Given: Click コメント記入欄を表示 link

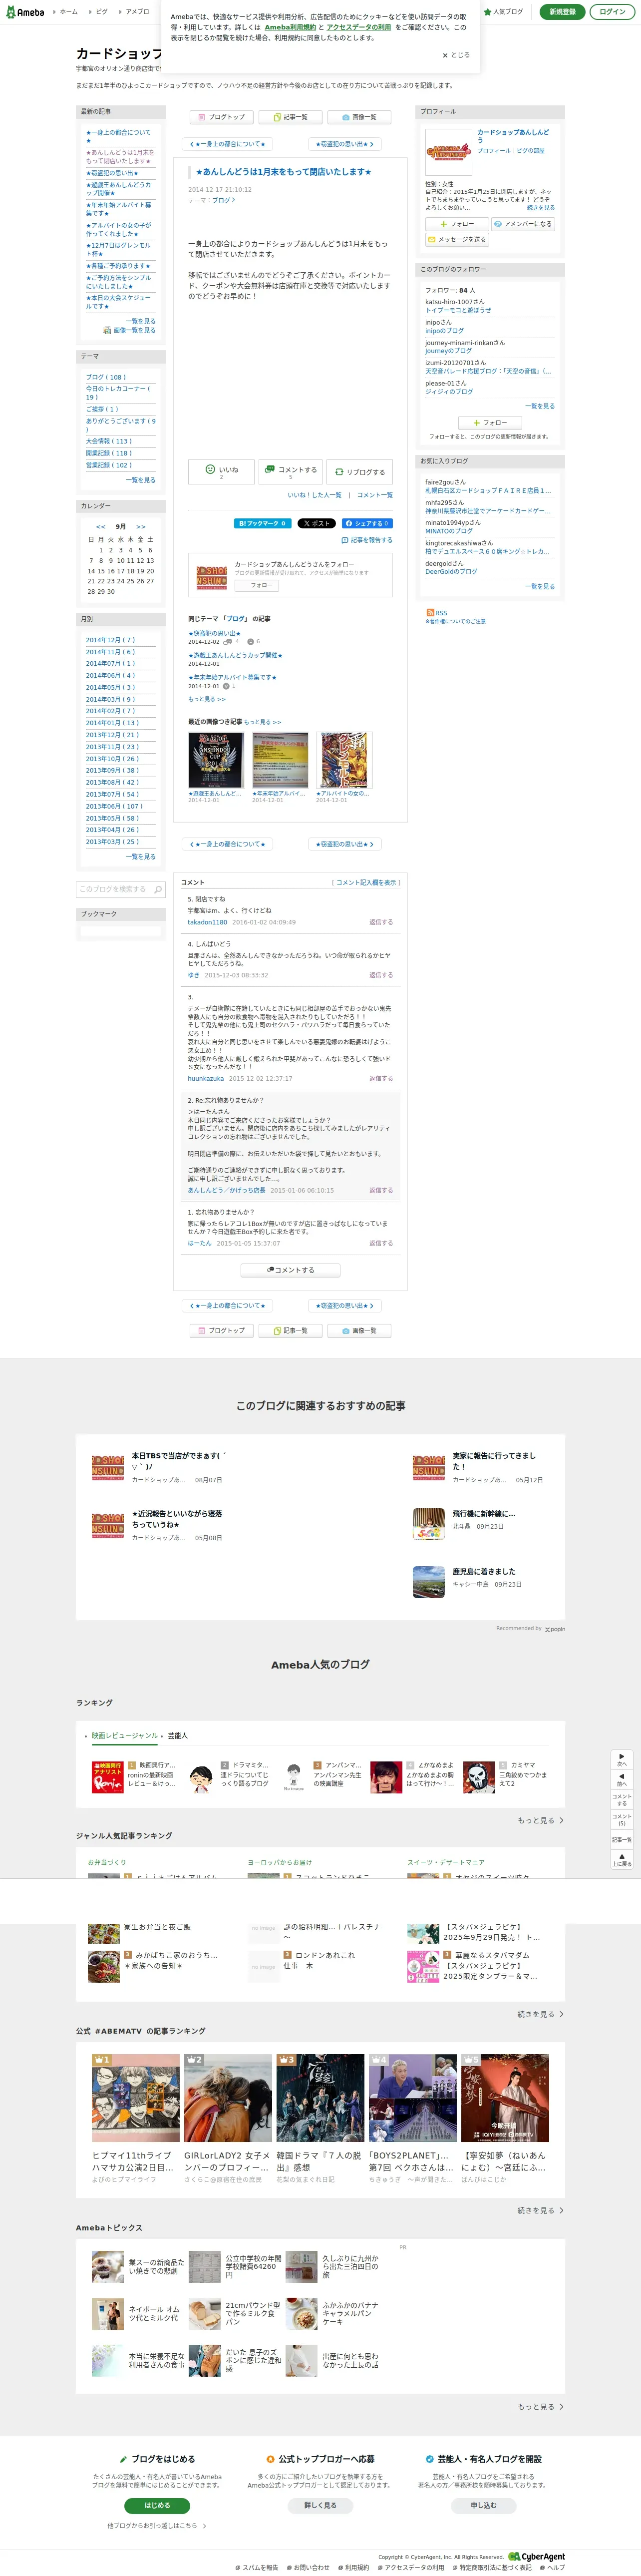Looking at the screenshot, I should [x=366, y=882].
